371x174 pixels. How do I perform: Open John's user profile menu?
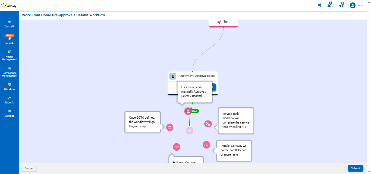tap(356, 5)
